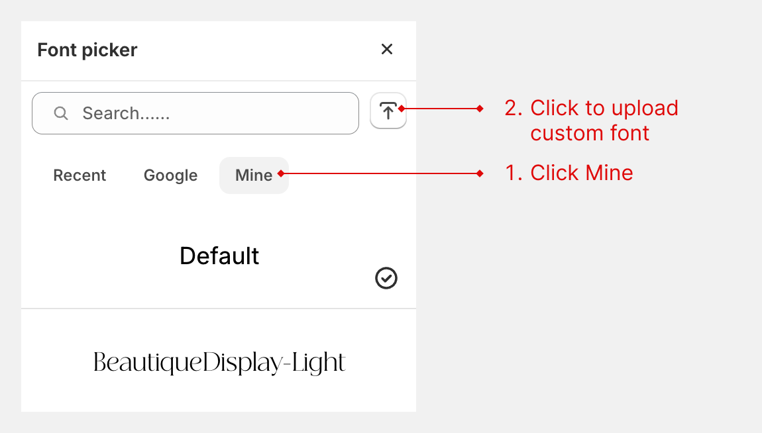Viewport: 762px width, 433px height.
Task: Click the Font picker title text
Action: point(87,49)
